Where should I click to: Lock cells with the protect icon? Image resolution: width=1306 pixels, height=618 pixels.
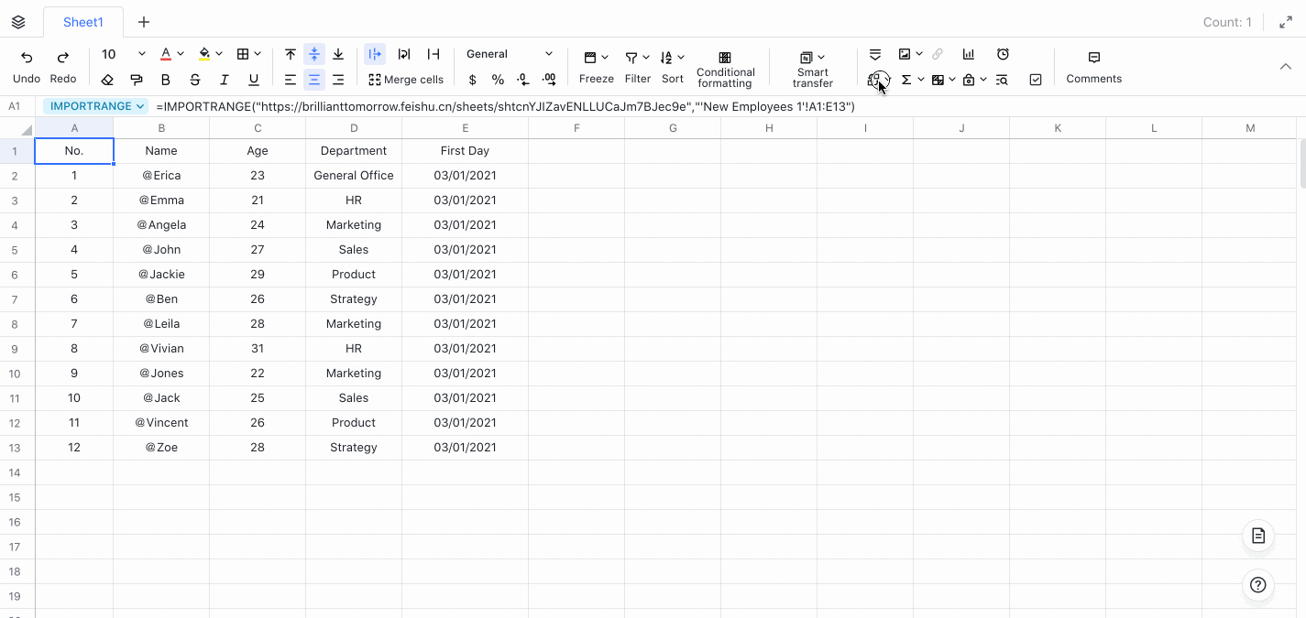pos(971,79)
